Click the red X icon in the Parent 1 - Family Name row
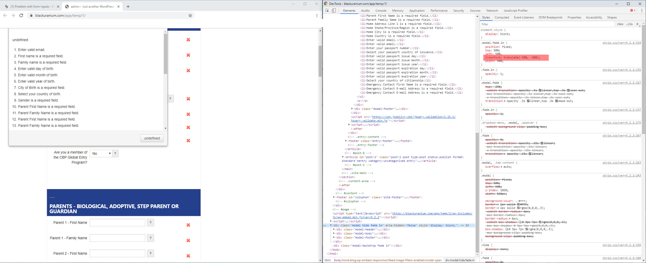The width and height of the screenshot is (646, 263). coord(188,240)
